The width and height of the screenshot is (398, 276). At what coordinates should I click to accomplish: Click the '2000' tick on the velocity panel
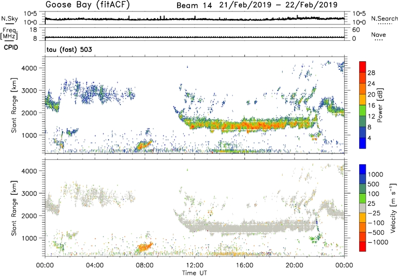29,216
